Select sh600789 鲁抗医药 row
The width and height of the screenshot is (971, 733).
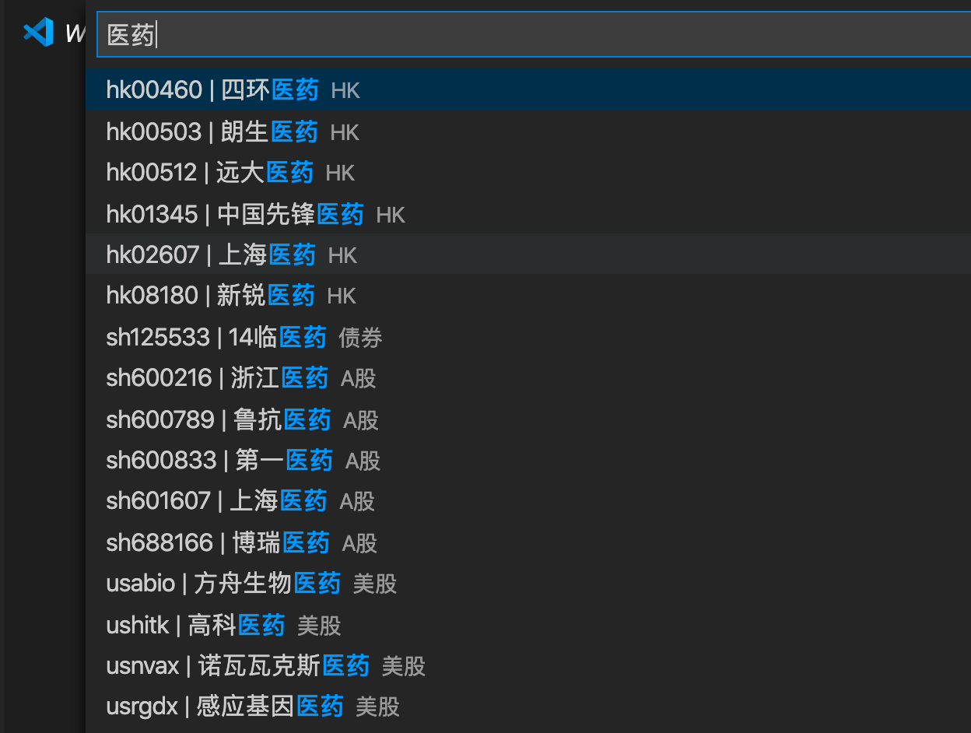(x=528, y=419)
